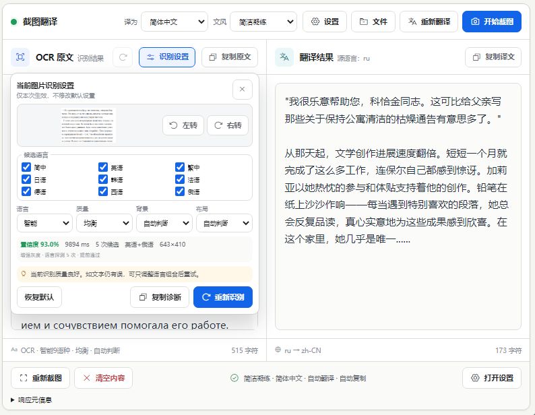Click 复制诊断 button

pyautogui.click(x=160, y=297)
